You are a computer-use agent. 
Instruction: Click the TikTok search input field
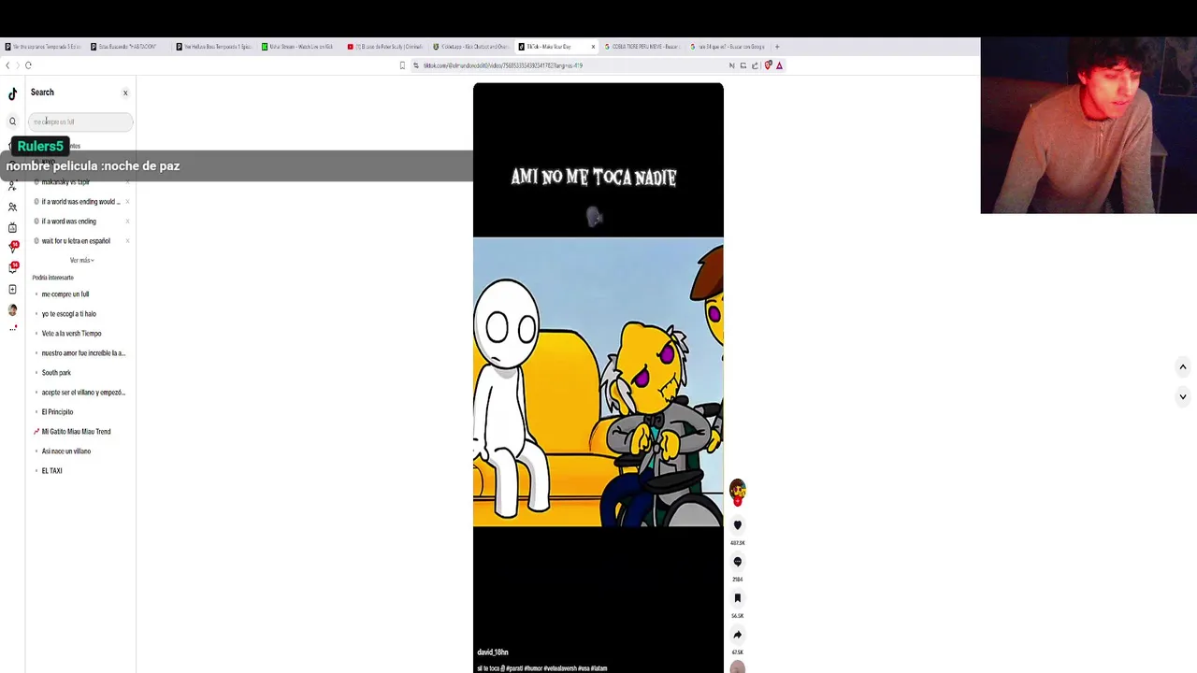[x=80, y=122]
